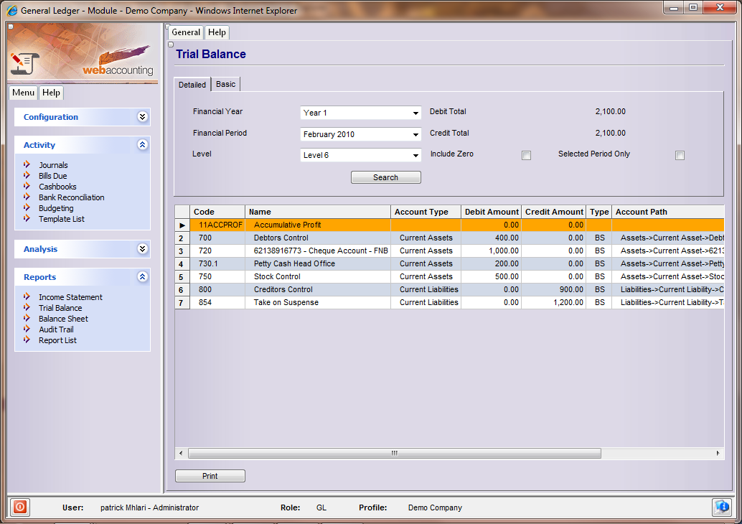Click the arrow icon beside Audit Trail

point(27,329)
